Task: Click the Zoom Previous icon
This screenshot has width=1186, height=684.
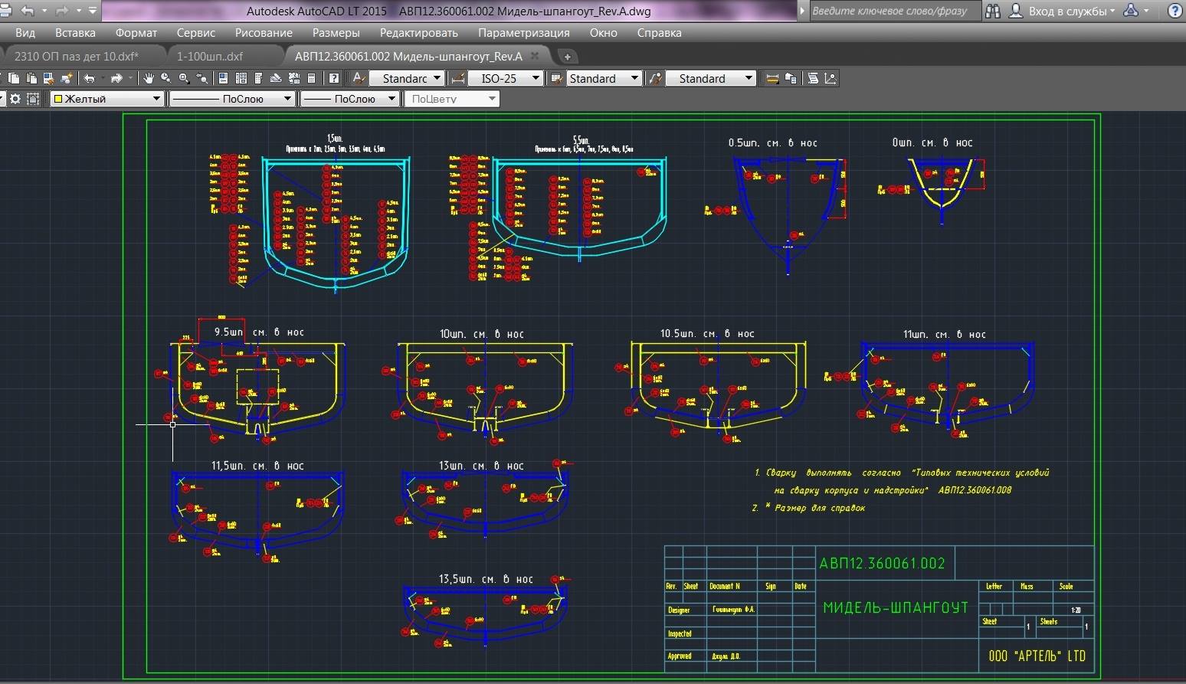Action: point(201,78)
